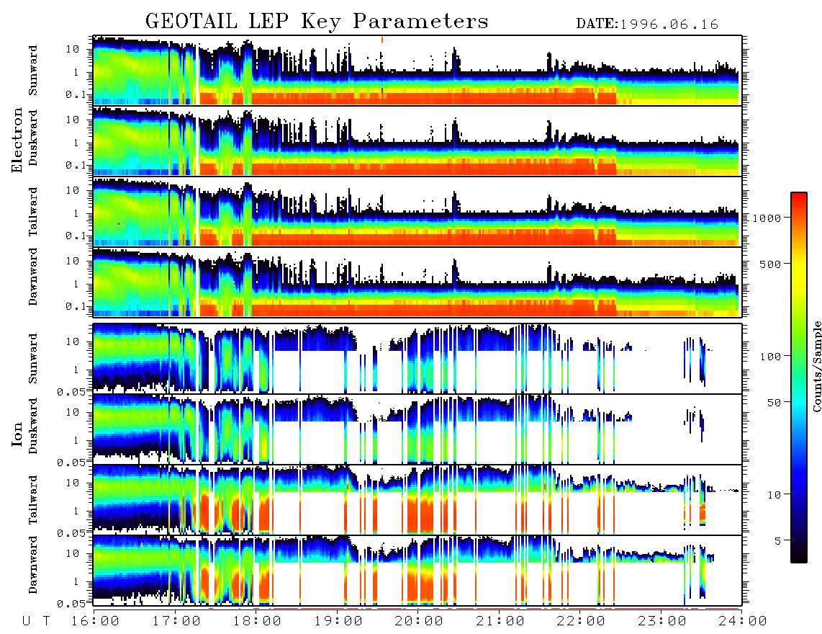The height and width of the screenshot is (634, 822).
Task: Click the 19:00 time tick label
Action: pyautogui.click(x=338, y=622)
